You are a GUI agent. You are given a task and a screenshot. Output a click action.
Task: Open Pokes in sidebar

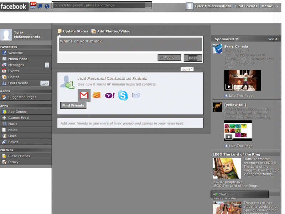click(26, 142)
